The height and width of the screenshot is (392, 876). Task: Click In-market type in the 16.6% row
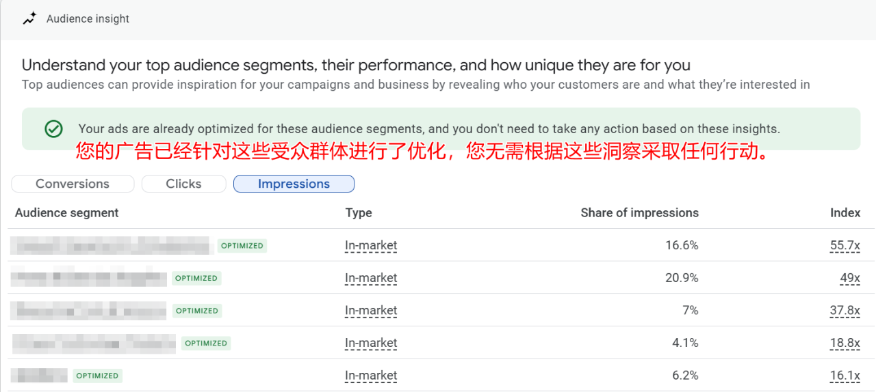pos(371,245)
